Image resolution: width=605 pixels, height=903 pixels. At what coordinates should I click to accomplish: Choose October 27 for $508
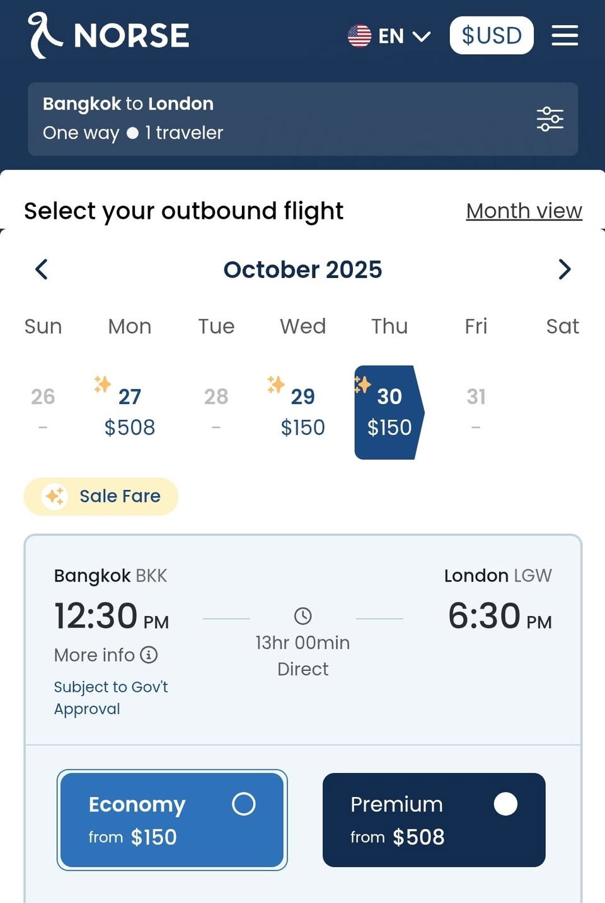pos(129,412)
